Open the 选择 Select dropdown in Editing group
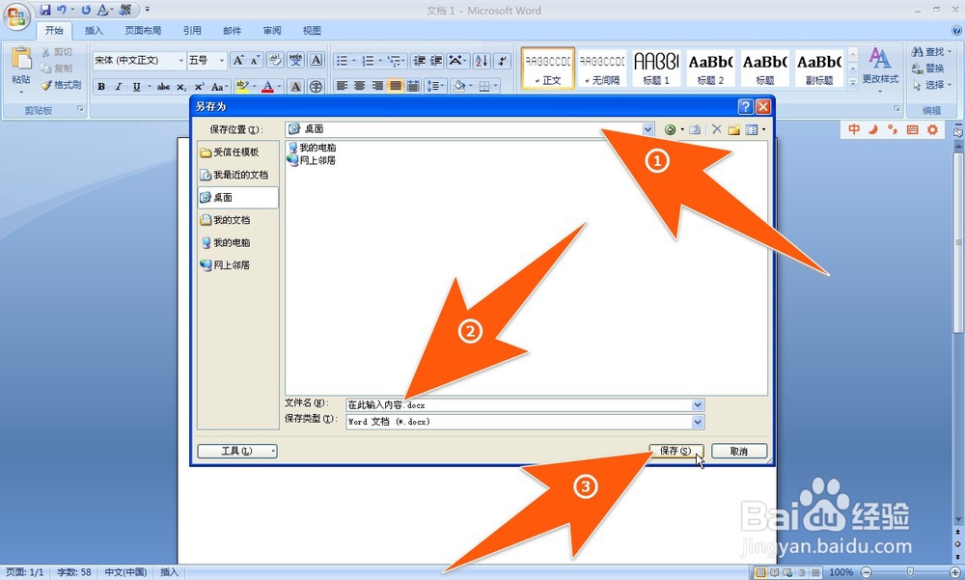 pyautogui.click(x=931, y=85)
